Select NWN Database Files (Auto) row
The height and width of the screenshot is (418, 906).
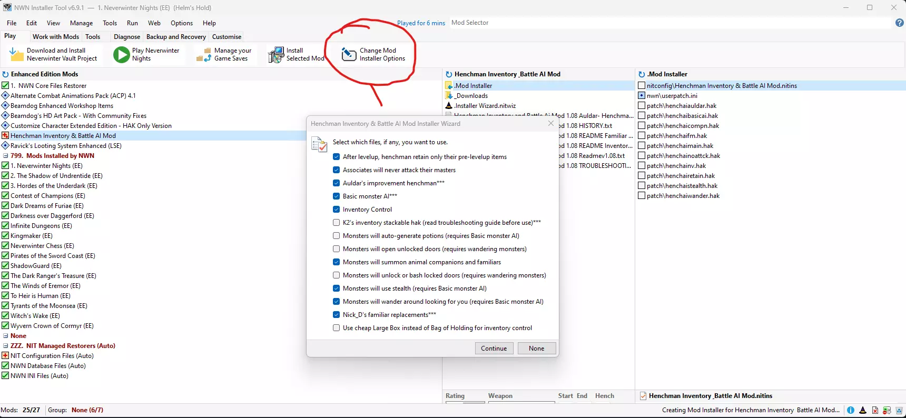pos(48,366)
